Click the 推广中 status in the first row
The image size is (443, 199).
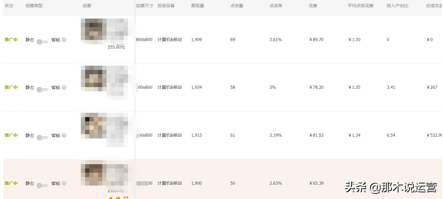pos(11,40)
